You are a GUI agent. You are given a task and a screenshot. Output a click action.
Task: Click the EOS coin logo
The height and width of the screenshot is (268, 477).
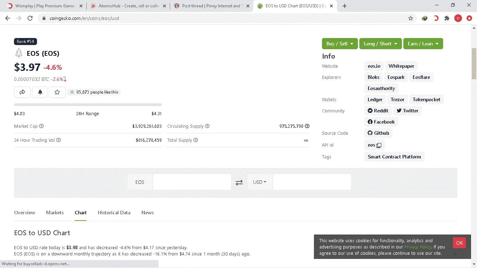click(19, 53)
